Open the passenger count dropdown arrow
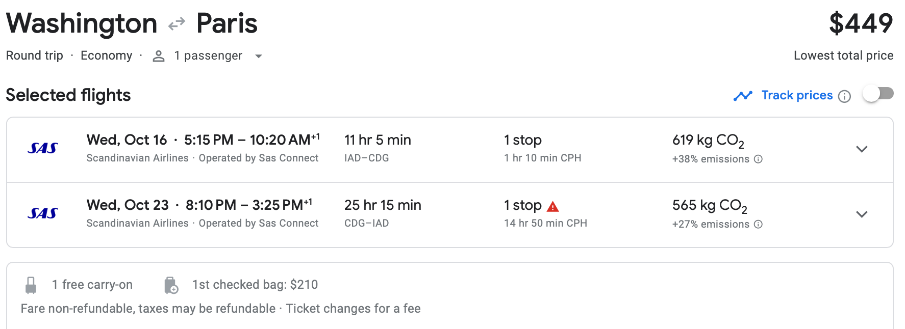905x329 pixels. [x=259, y=56]
